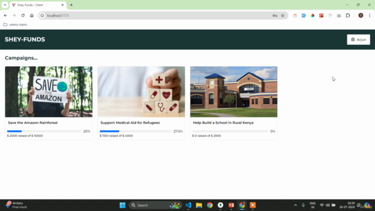The width and height of the screenshot is (375, 211).
Task: Open the ENG IN language switcher
Action: 312,205
